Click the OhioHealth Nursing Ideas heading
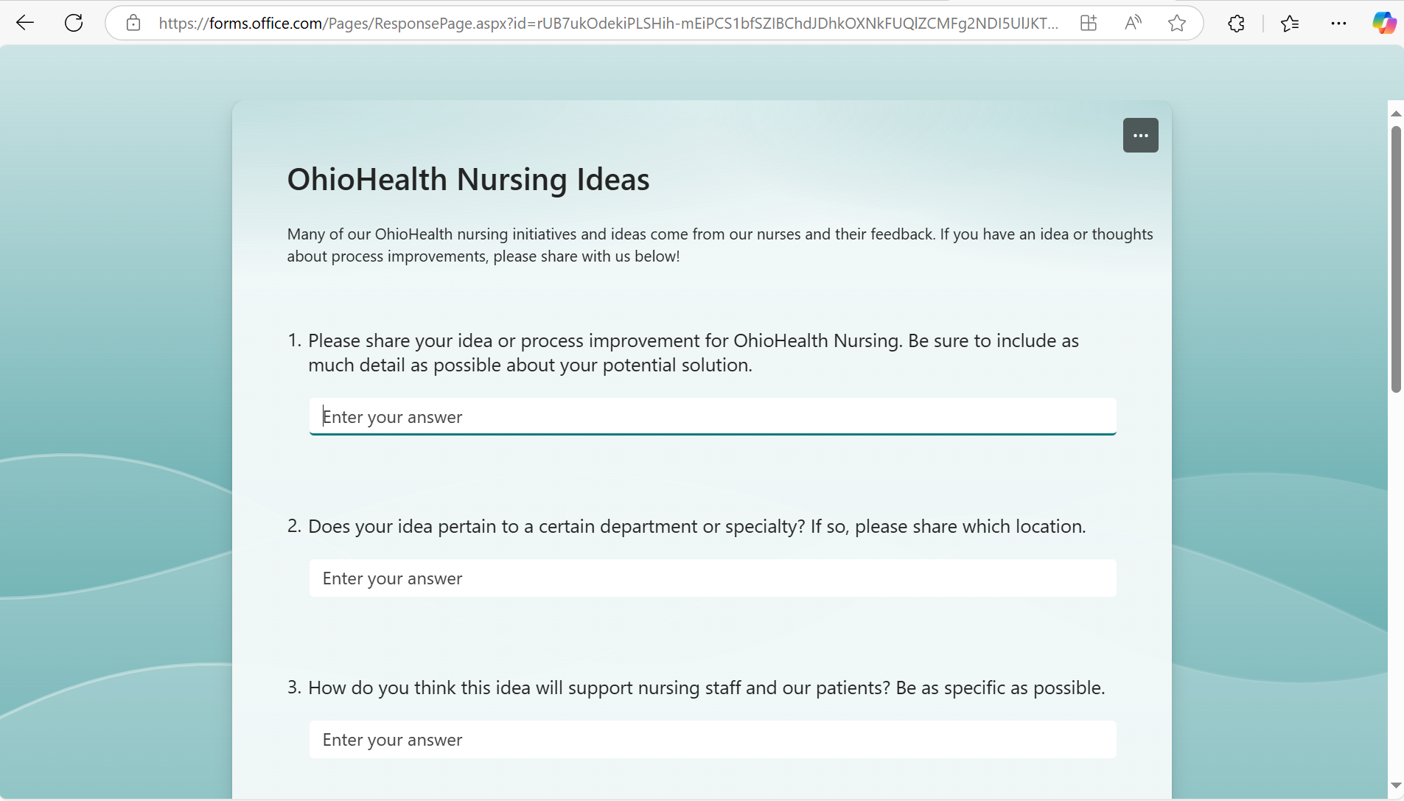 (468, 180)
